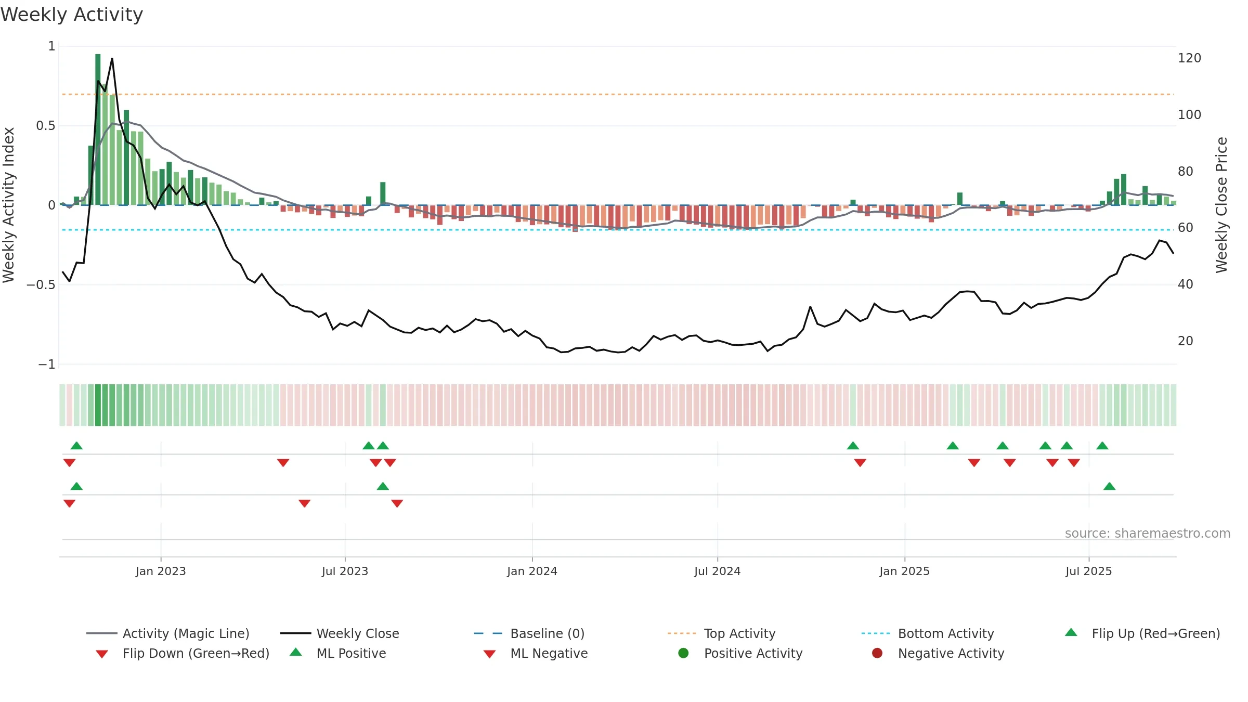
Task: Click the −0.5 activity axis tick label
Action: [41, 284]
